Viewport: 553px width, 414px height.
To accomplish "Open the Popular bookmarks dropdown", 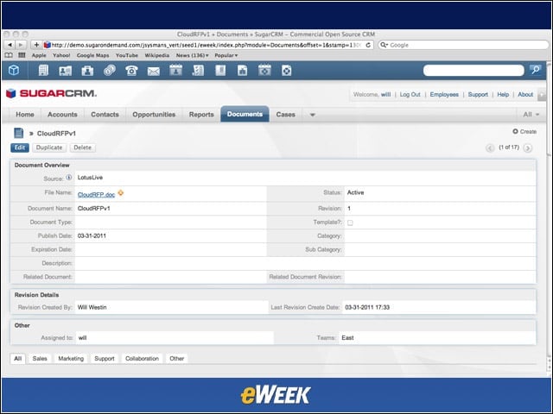I will pyautogui.click(x=226, y=55).
